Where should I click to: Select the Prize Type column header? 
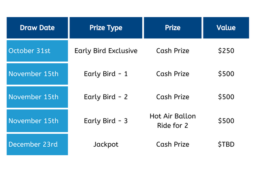pos(106,28)
